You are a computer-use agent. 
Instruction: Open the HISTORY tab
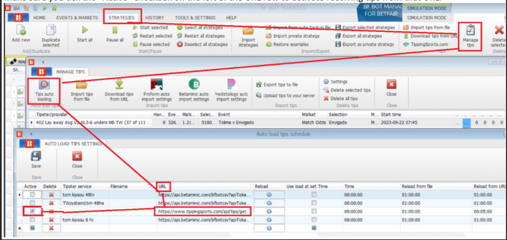point(154,18)
